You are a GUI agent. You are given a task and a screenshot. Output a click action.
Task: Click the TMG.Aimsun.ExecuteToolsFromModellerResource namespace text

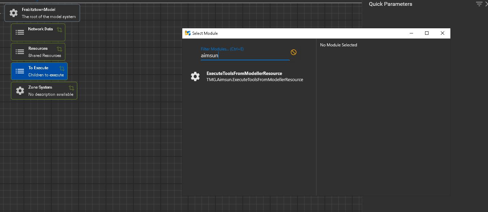(255, 79)
